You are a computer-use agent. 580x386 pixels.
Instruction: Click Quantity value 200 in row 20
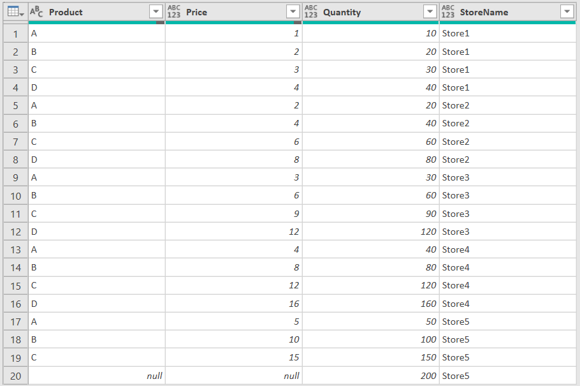point(371,376)
